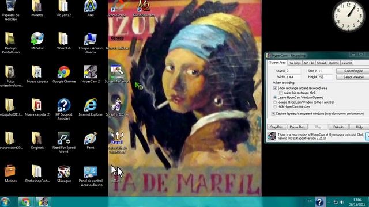Click the HyperCam taskbar button
The image size is (369, 207).
pos(43,202)
